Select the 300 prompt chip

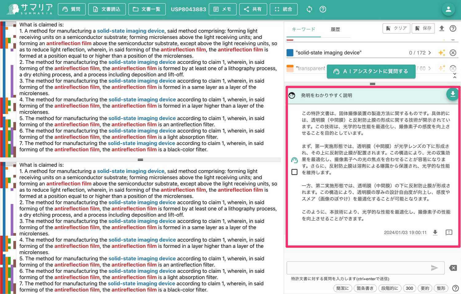409,288
